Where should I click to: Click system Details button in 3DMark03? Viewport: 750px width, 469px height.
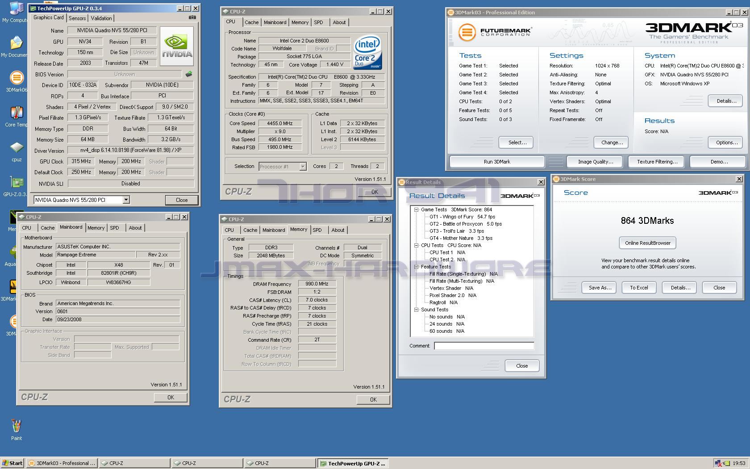[x=725, y=101]
